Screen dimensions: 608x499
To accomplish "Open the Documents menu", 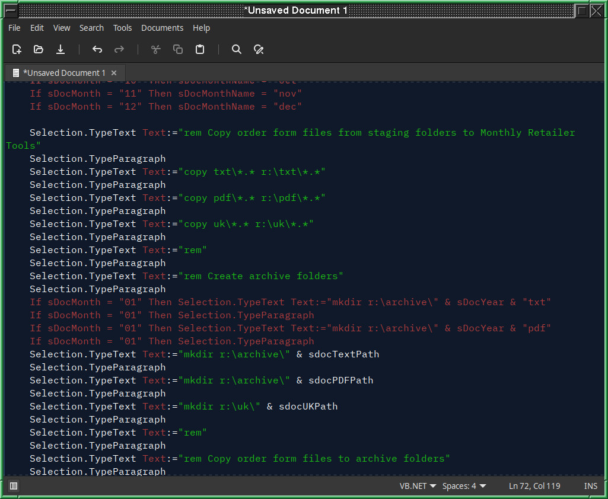I will click(162, 28).
